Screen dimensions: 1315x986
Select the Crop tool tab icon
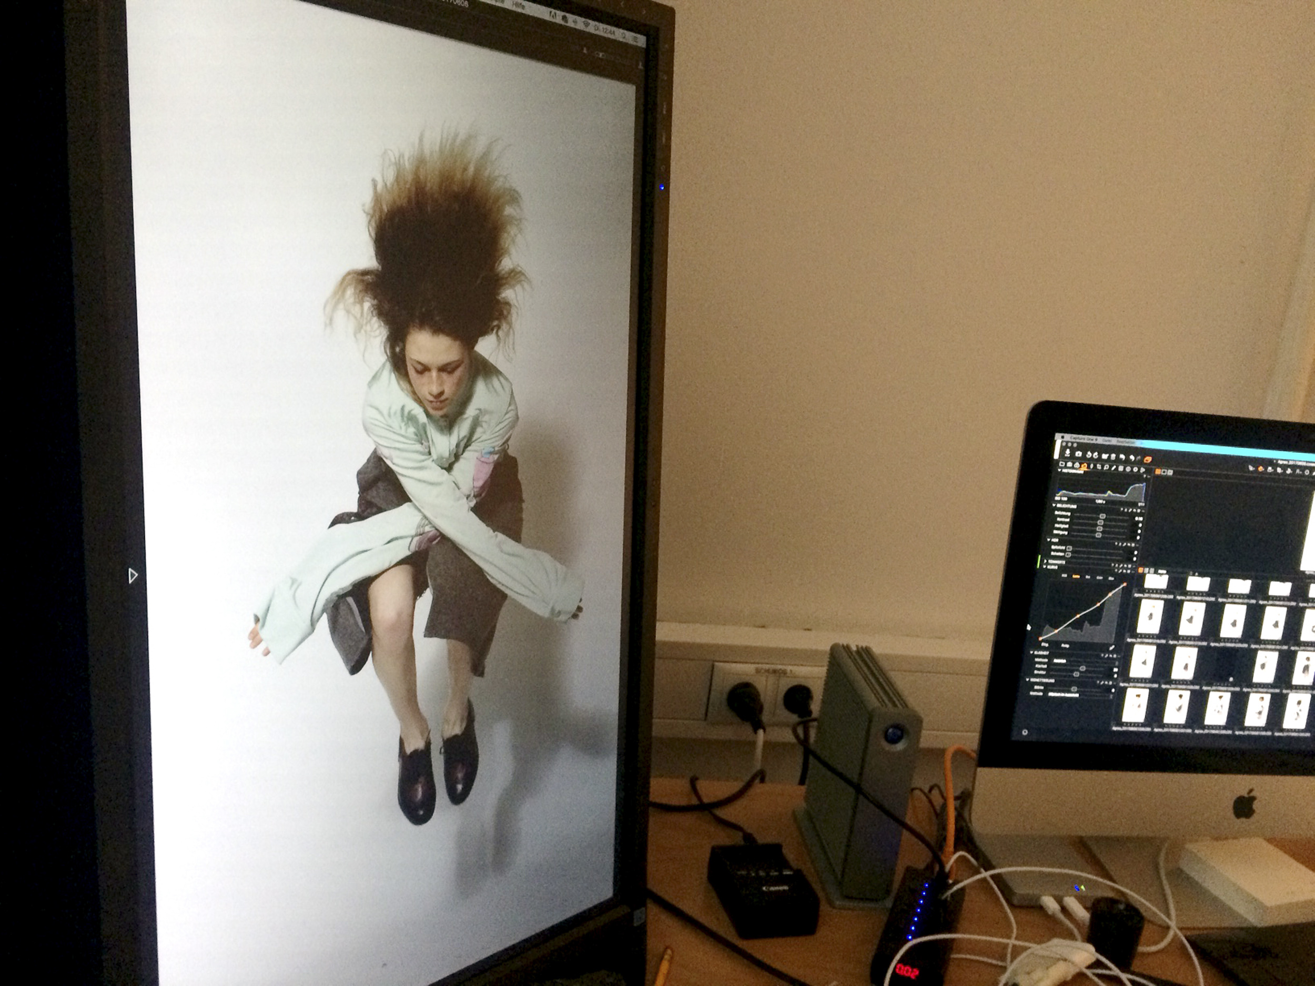1099,467
